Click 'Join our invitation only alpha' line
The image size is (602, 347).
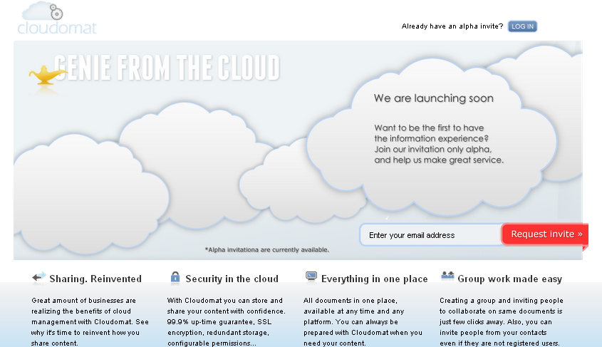433,150
